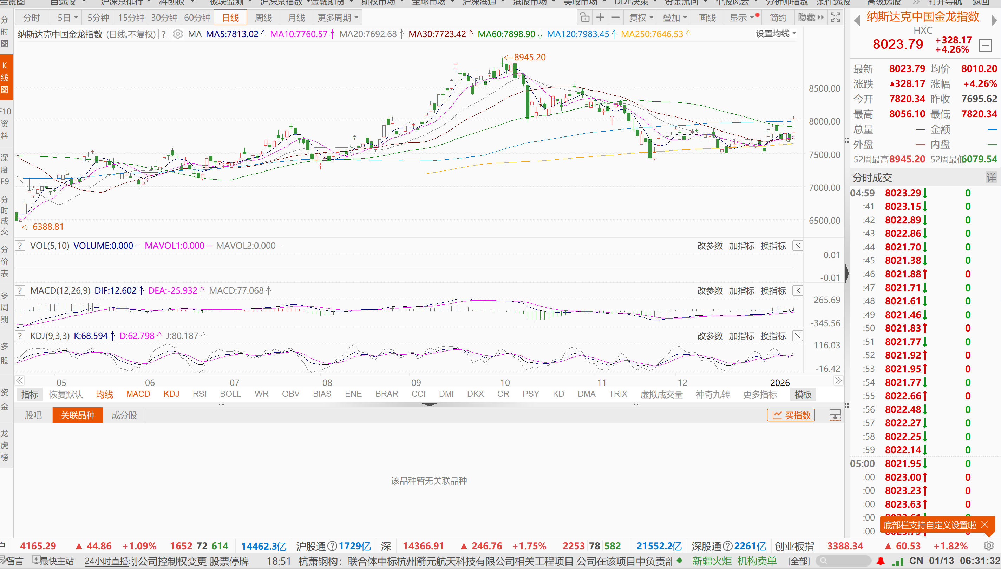Screen dimensions: 1001x569
Task: Open 设置均线 dropdown menu
Action: pyautogui.click(x=776, y=34)
